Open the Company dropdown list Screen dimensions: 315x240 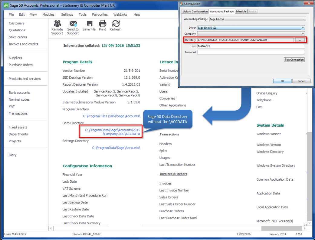(303, 33)
